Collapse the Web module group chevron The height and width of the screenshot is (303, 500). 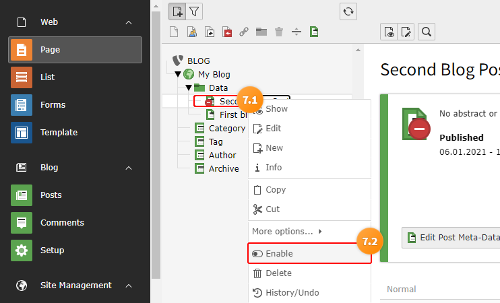(129, 22)
